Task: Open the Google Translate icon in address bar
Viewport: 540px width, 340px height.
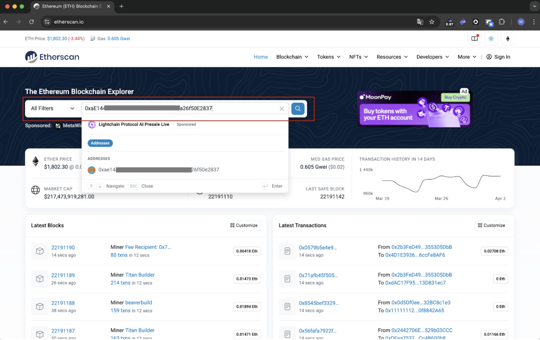Action: coord(420,22)
